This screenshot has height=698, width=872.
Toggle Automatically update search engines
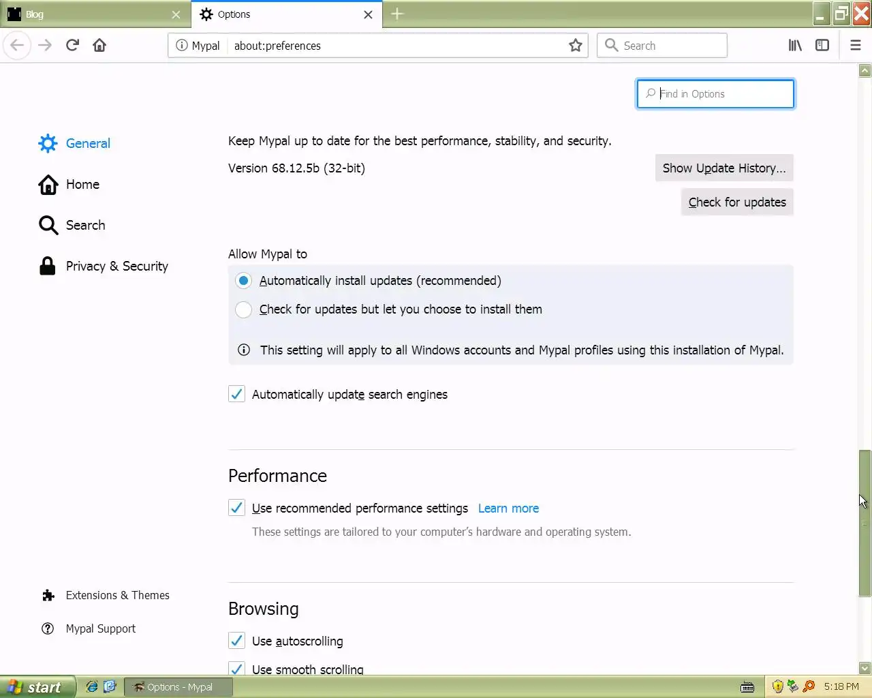(x=236, y=395)
